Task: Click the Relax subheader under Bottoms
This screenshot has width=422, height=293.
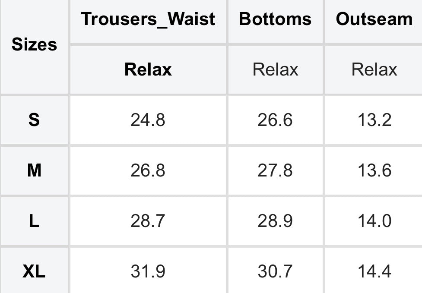Action: tap(275, 69)
